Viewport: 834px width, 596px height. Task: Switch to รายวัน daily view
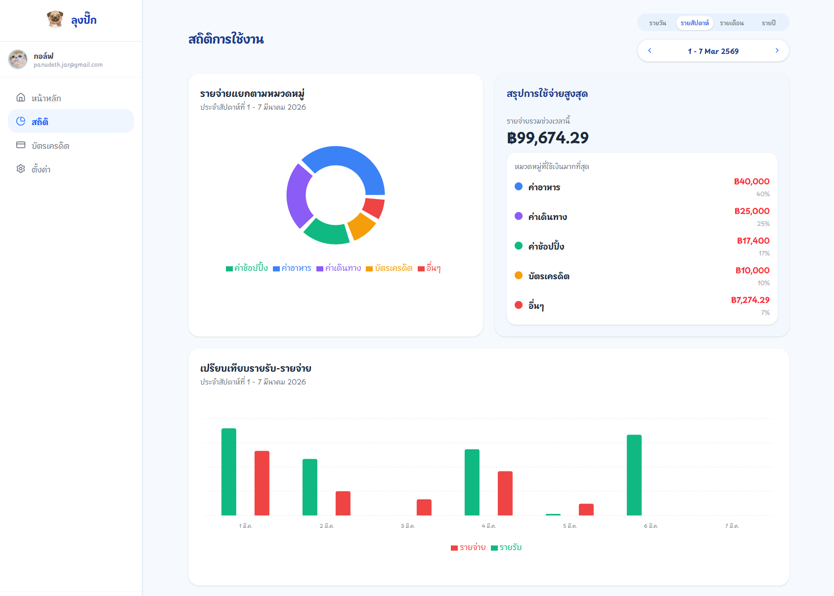[x=658, y=23]
